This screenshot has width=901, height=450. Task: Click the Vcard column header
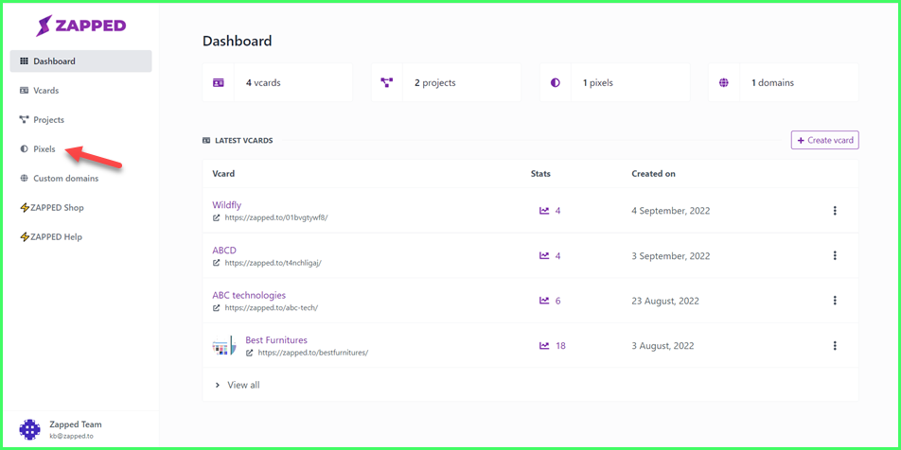(x=223, y=173)
